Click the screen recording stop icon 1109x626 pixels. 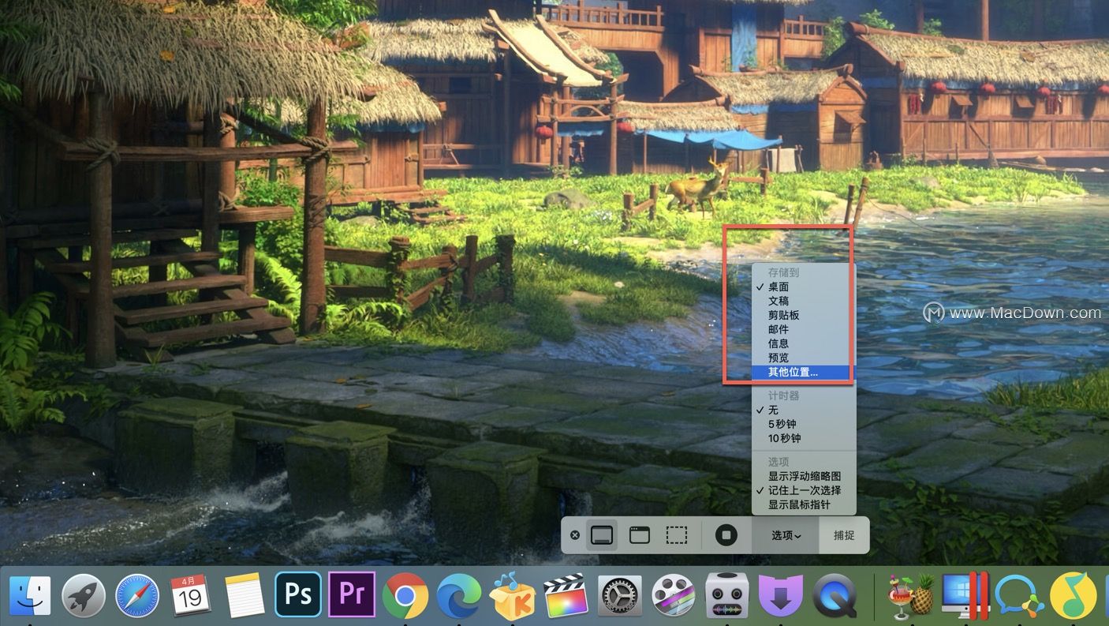click(x=726, y=535)
